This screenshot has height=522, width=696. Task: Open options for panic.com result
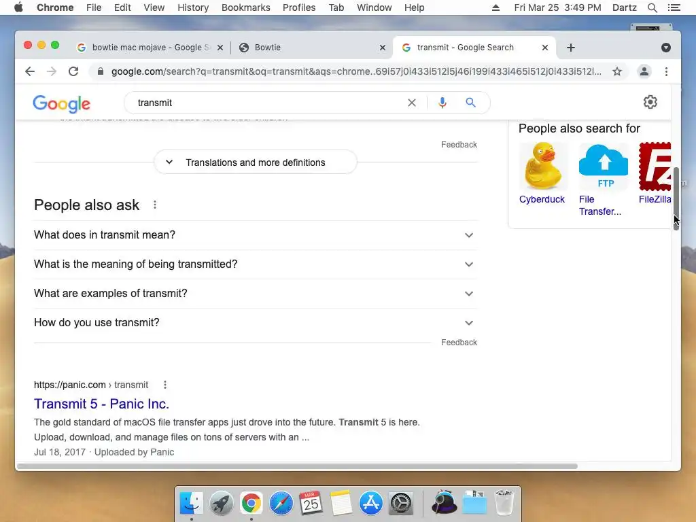[164, 385]
